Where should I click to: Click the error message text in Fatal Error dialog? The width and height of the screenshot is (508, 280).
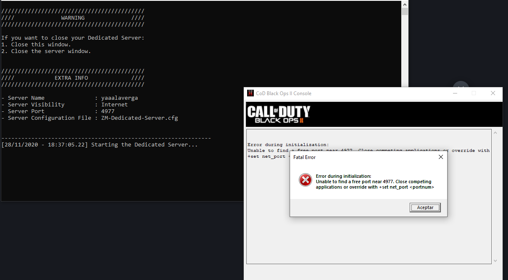(x=375, y=182)
